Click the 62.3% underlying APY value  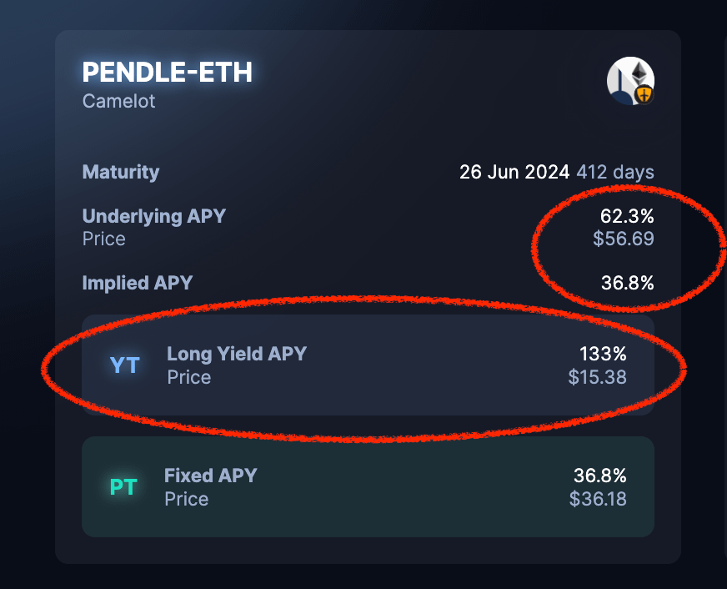627,217
